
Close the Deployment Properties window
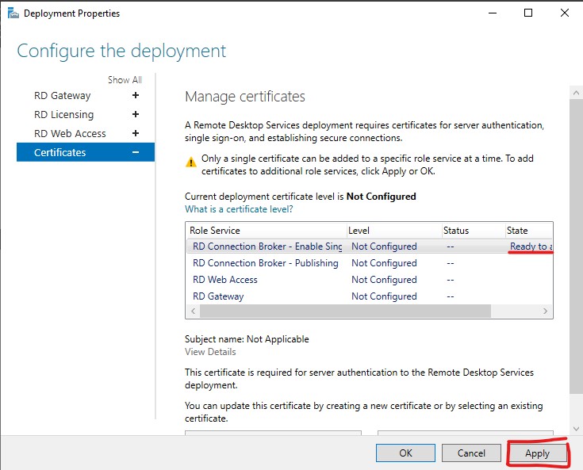[565, 13]
